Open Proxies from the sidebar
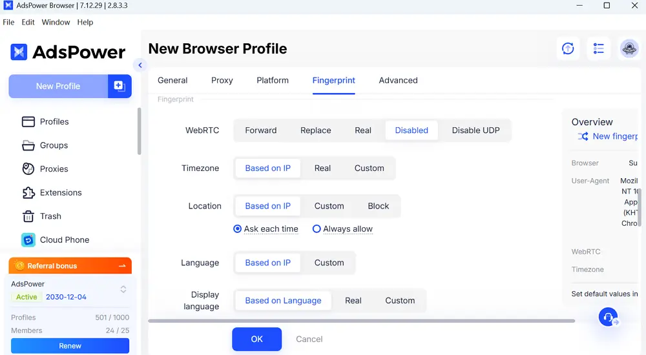Image resolution: width=646 pixels, height=355 pixels. (x=28, y=169)
